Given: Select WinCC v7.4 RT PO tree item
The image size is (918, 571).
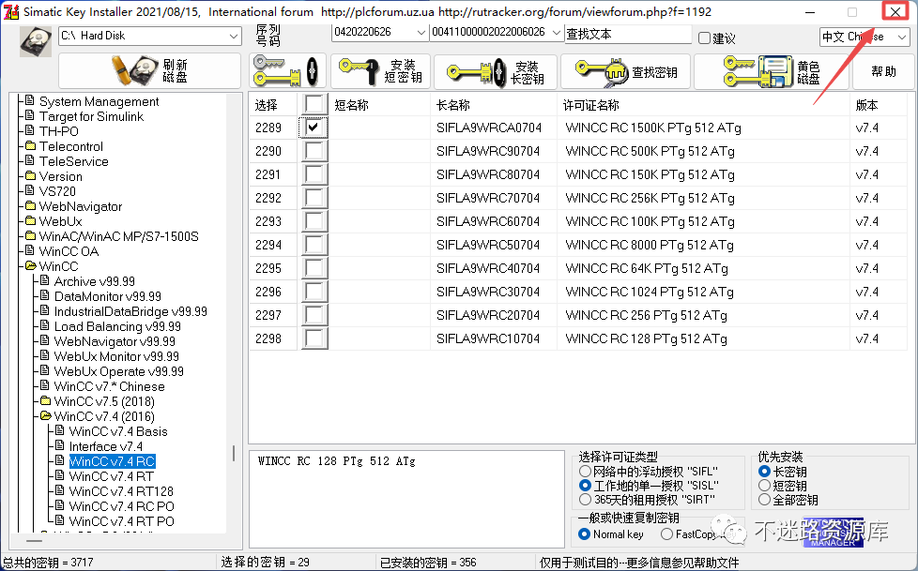Looking at the screenshot, I should pos(121,520).
